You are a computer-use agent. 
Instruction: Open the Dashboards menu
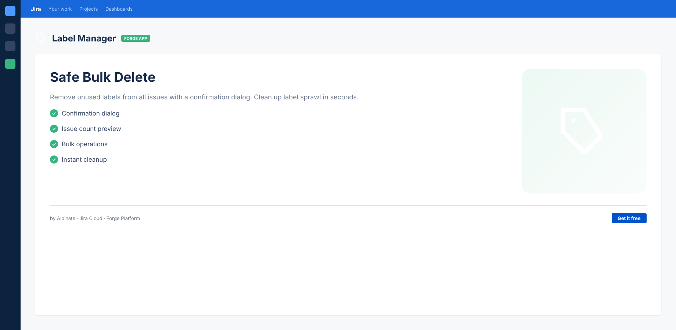coord(119,9)
